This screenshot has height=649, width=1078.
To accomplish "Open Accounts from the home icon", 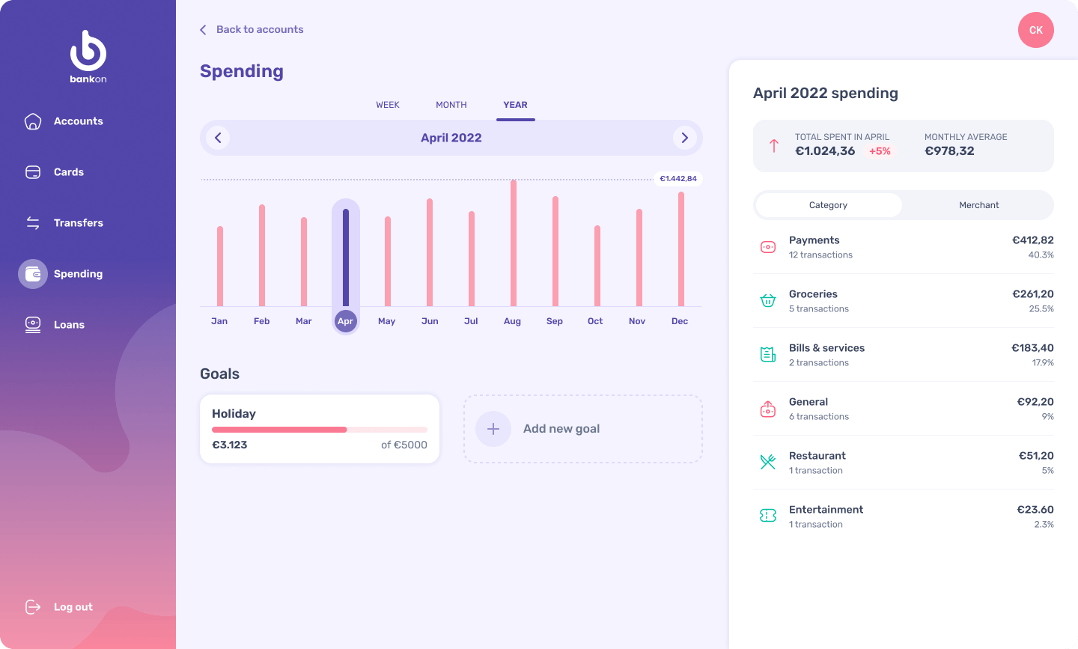I will (33, 121).
